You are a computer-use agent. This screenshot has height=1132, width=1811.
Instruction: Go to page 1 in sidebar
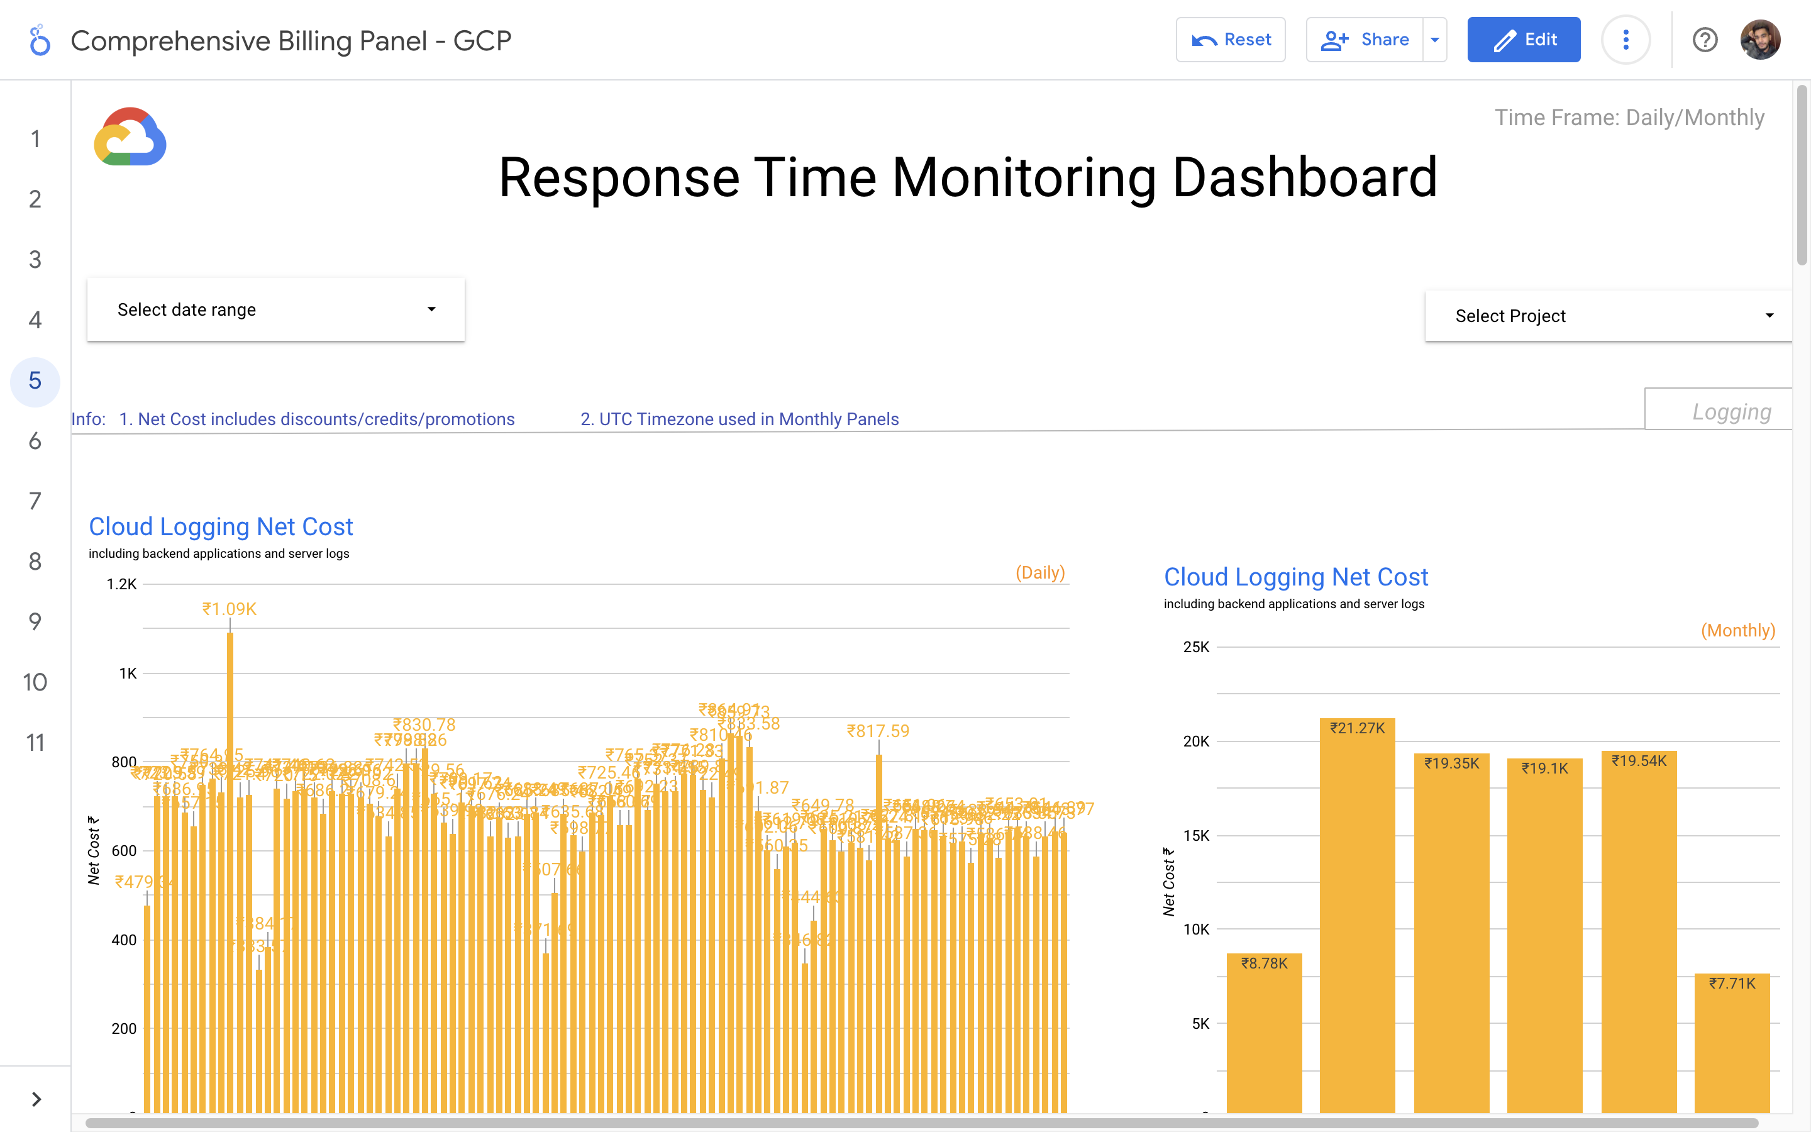[x=35, y=138]
